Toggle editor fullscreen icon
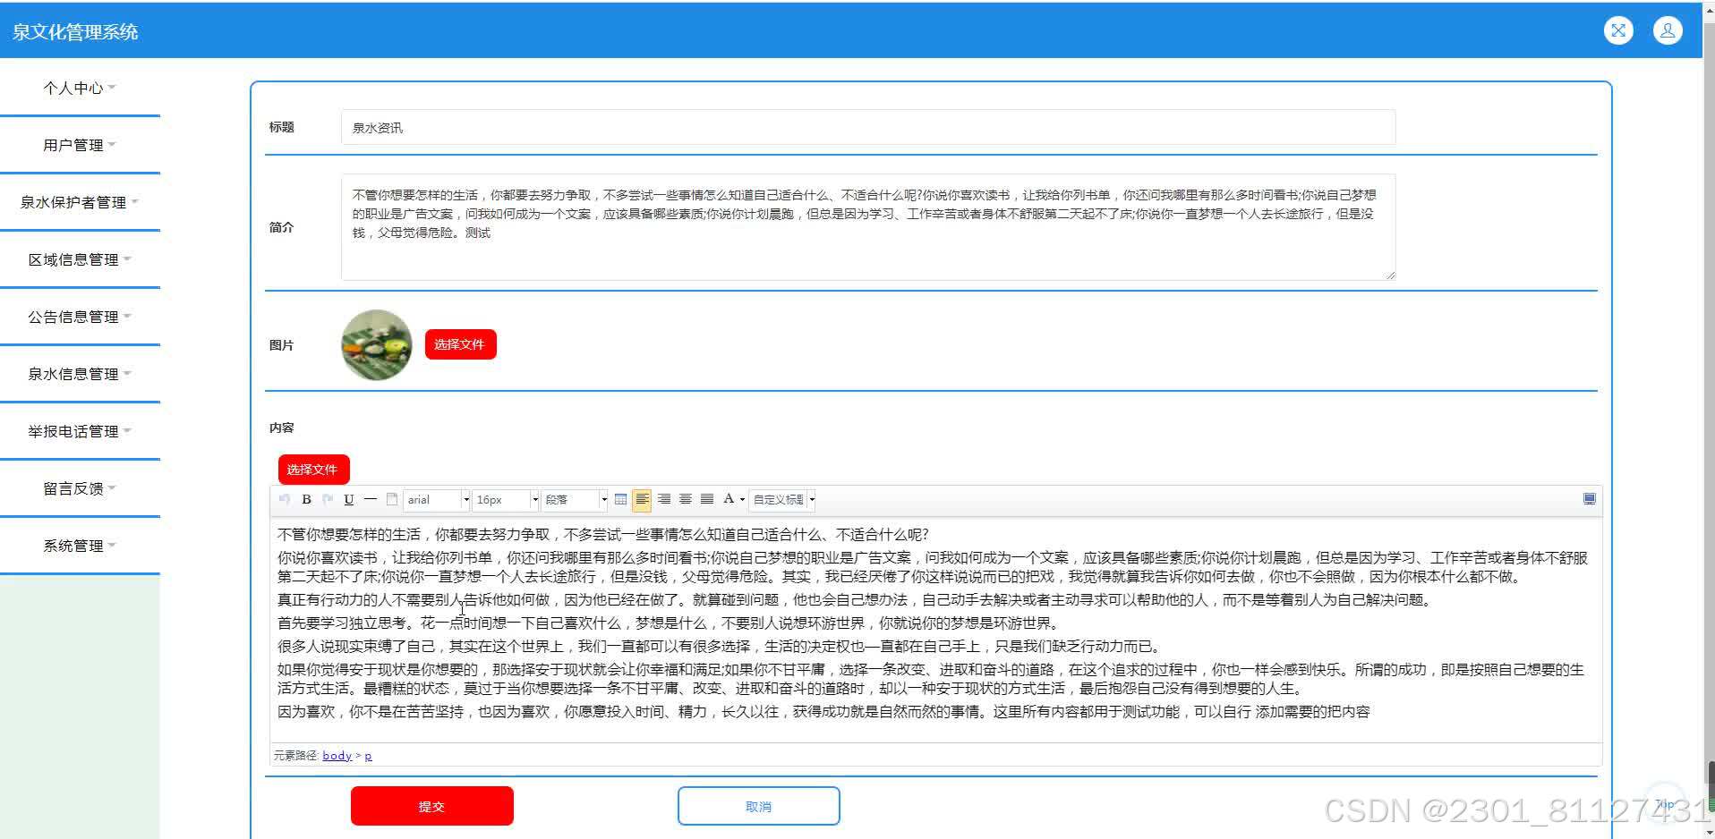 coord(1590,499)
